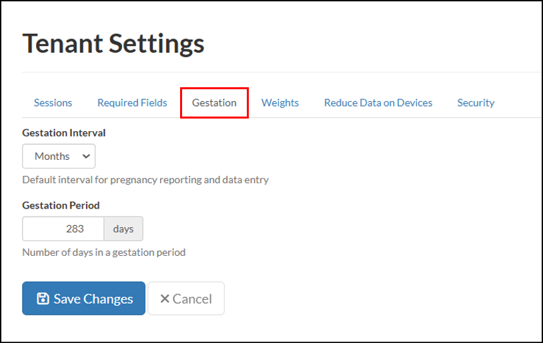Click the 283 value in the field
Viewport: 543px width, 343px height.
(x=75, y=228)
